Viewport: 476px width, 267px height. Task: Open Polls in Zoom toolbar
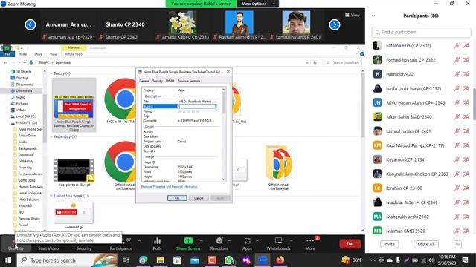[157, 244]
